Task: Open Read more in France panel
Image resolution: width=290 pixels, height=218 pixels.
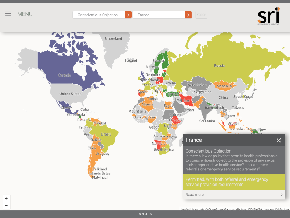Action: click(195, 195)
